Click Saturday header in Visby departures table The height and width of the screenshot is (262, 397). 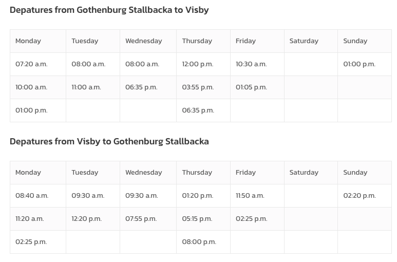tap(304, 173)
